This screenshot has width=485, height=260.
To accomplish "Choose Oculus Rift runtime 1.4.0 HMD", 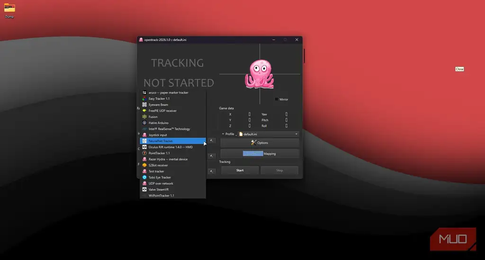I will pos(173,147).
